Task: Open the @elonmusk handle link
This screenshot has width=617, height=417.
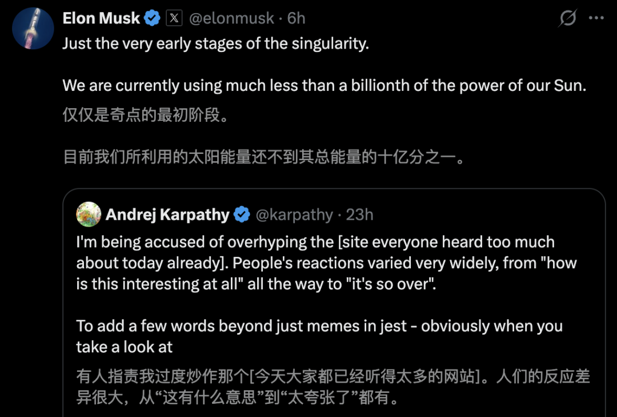Action: tap(231, 18)
